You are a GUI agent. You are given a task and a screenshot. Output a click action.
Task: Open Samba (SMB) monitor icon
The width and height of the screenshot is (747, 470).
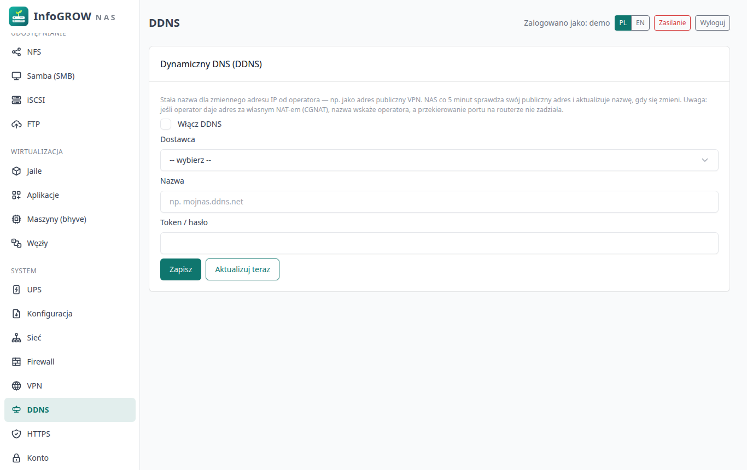[x=16, y=76]
